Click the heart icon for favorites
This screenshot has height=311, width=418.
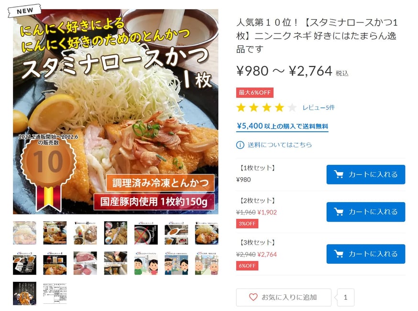253,297
